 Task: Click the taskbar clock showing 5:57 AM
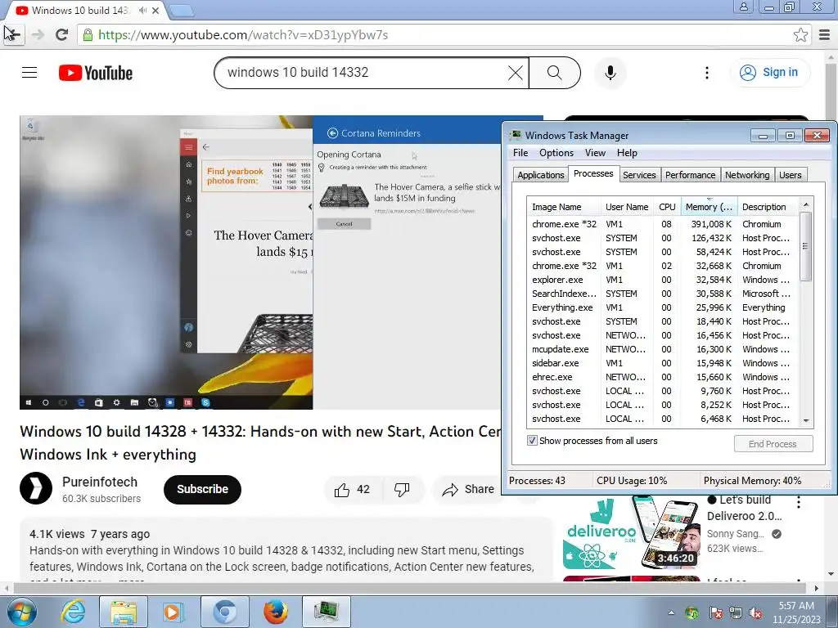(796, 612)
